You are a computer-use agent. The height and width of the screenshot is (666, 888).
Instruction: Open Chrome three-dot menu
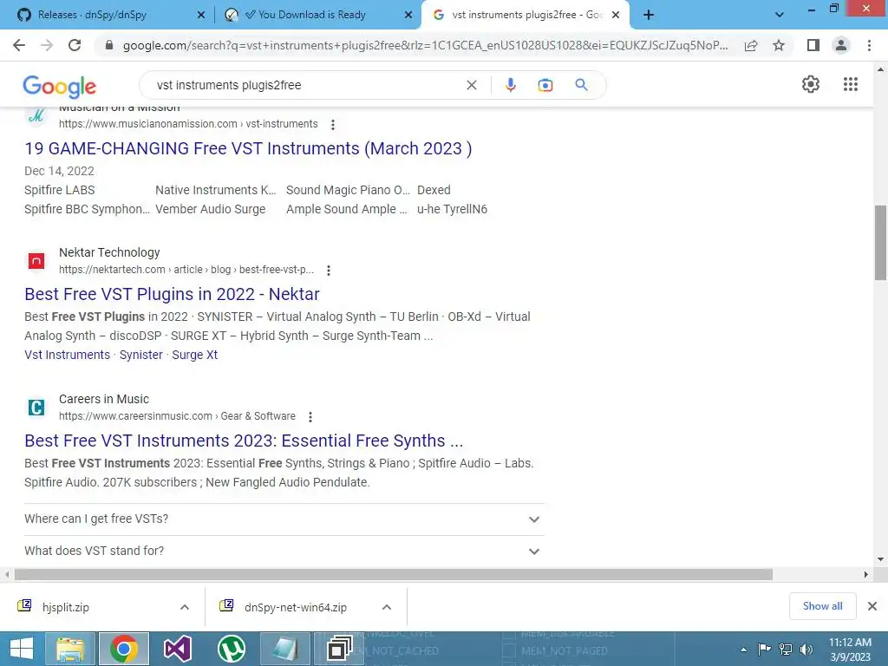pos(869,45)
